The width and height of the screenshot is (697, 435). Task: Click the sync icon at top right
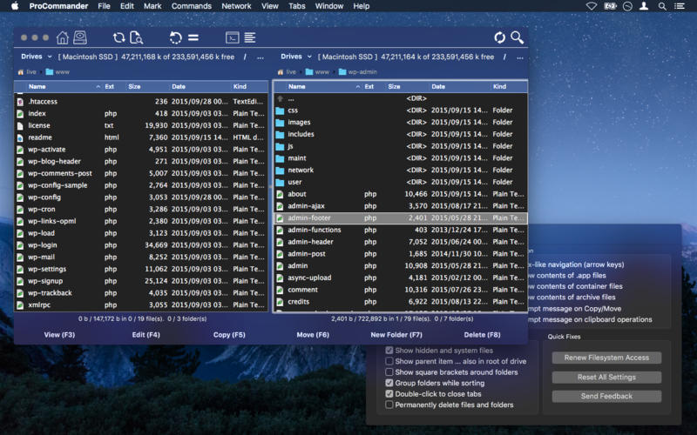click(x=499, y=37)
